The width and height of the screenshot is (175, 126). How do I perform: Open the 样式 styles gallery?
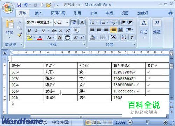pyautogui.click(x=144, y=29)
